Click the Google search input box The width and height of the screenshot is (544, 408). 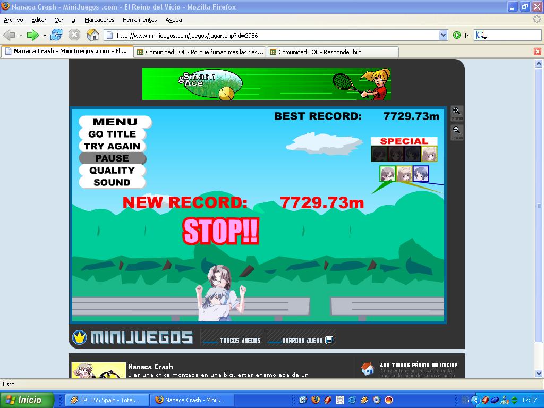(514, 35)
